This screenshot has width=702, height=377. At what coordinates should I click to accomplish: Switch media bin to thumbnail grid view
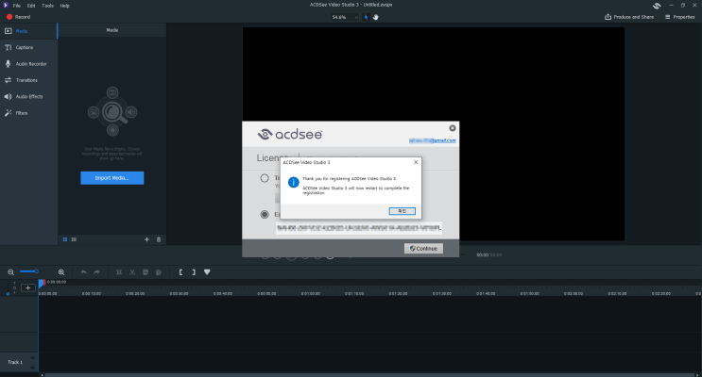tap(65, 239)
